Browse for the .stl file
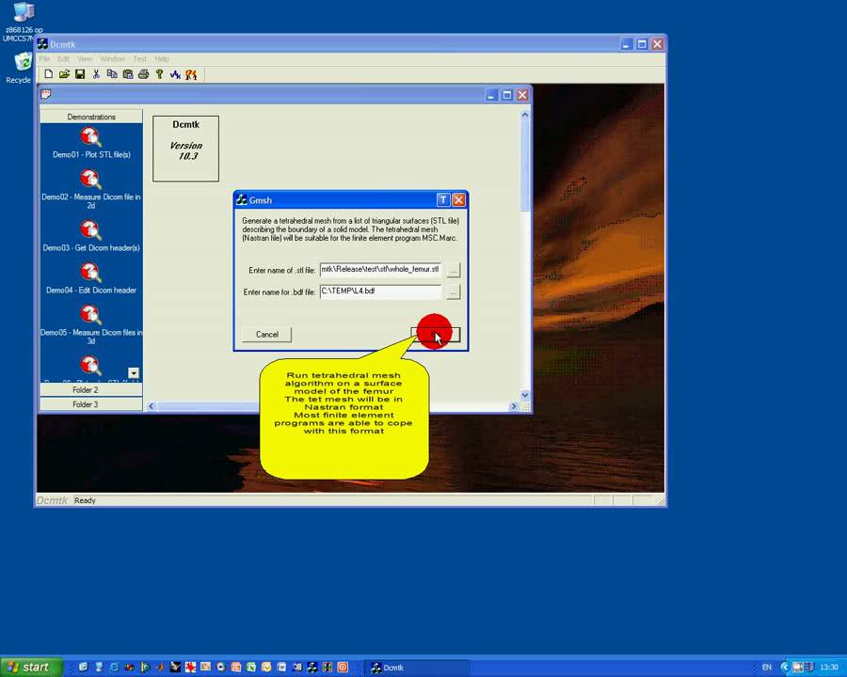The height and width of the screenshot is (677, 847). (x=454, y=270)
